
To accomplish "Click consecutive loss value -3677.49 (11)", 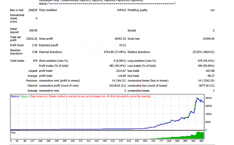I will tap(206, 86).
